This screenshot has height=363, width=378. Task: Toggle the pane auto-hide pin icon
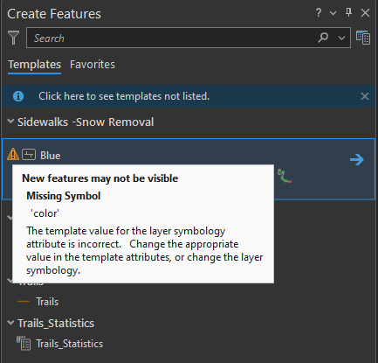[348, 12]
